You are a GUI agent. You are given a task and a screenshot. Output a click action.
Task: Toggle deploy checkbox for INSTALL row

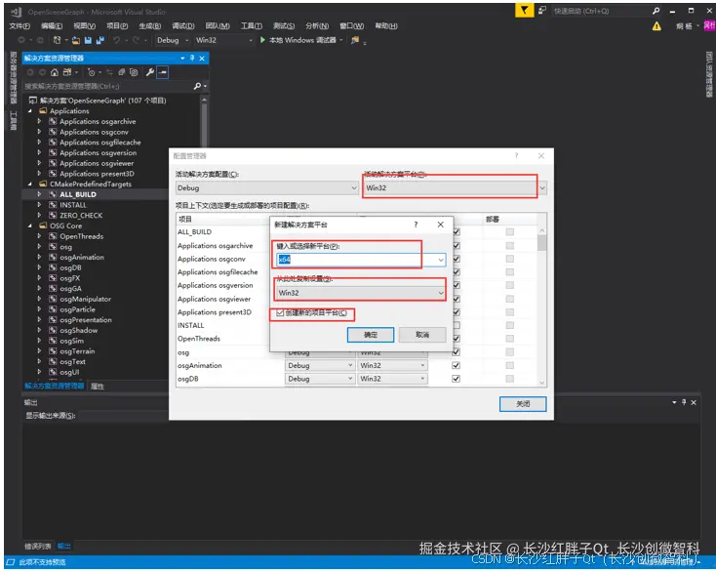(x=509, y=325)
